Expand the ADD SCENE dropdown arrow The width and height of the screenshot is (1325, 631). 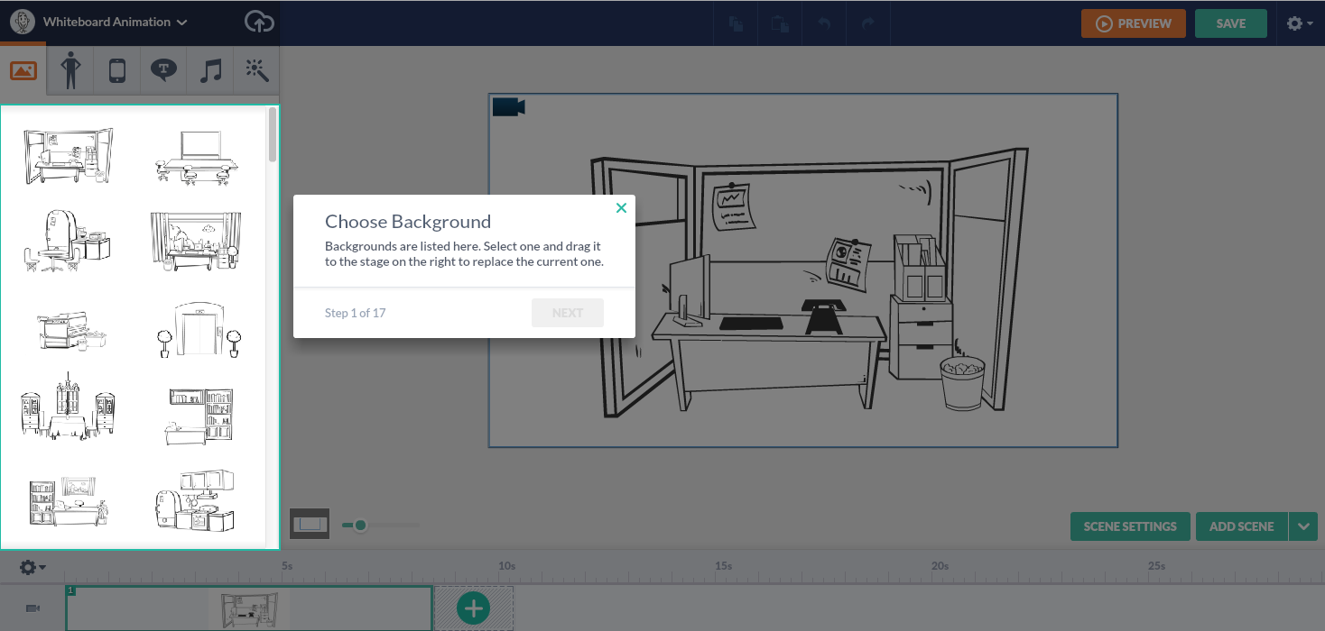click(1303, 526)
